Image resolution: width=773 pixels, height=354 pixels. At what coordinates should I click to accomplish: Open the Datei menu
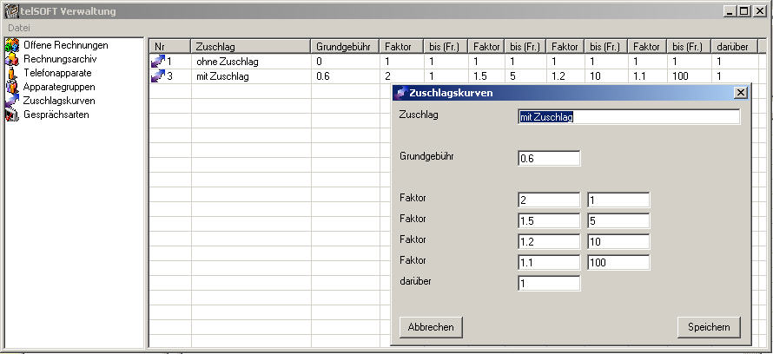pos(19,28)
